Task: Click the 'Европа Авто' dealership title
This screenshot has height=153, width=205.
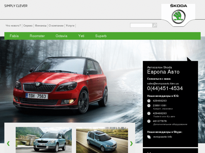Action: [x=163, y=72]
